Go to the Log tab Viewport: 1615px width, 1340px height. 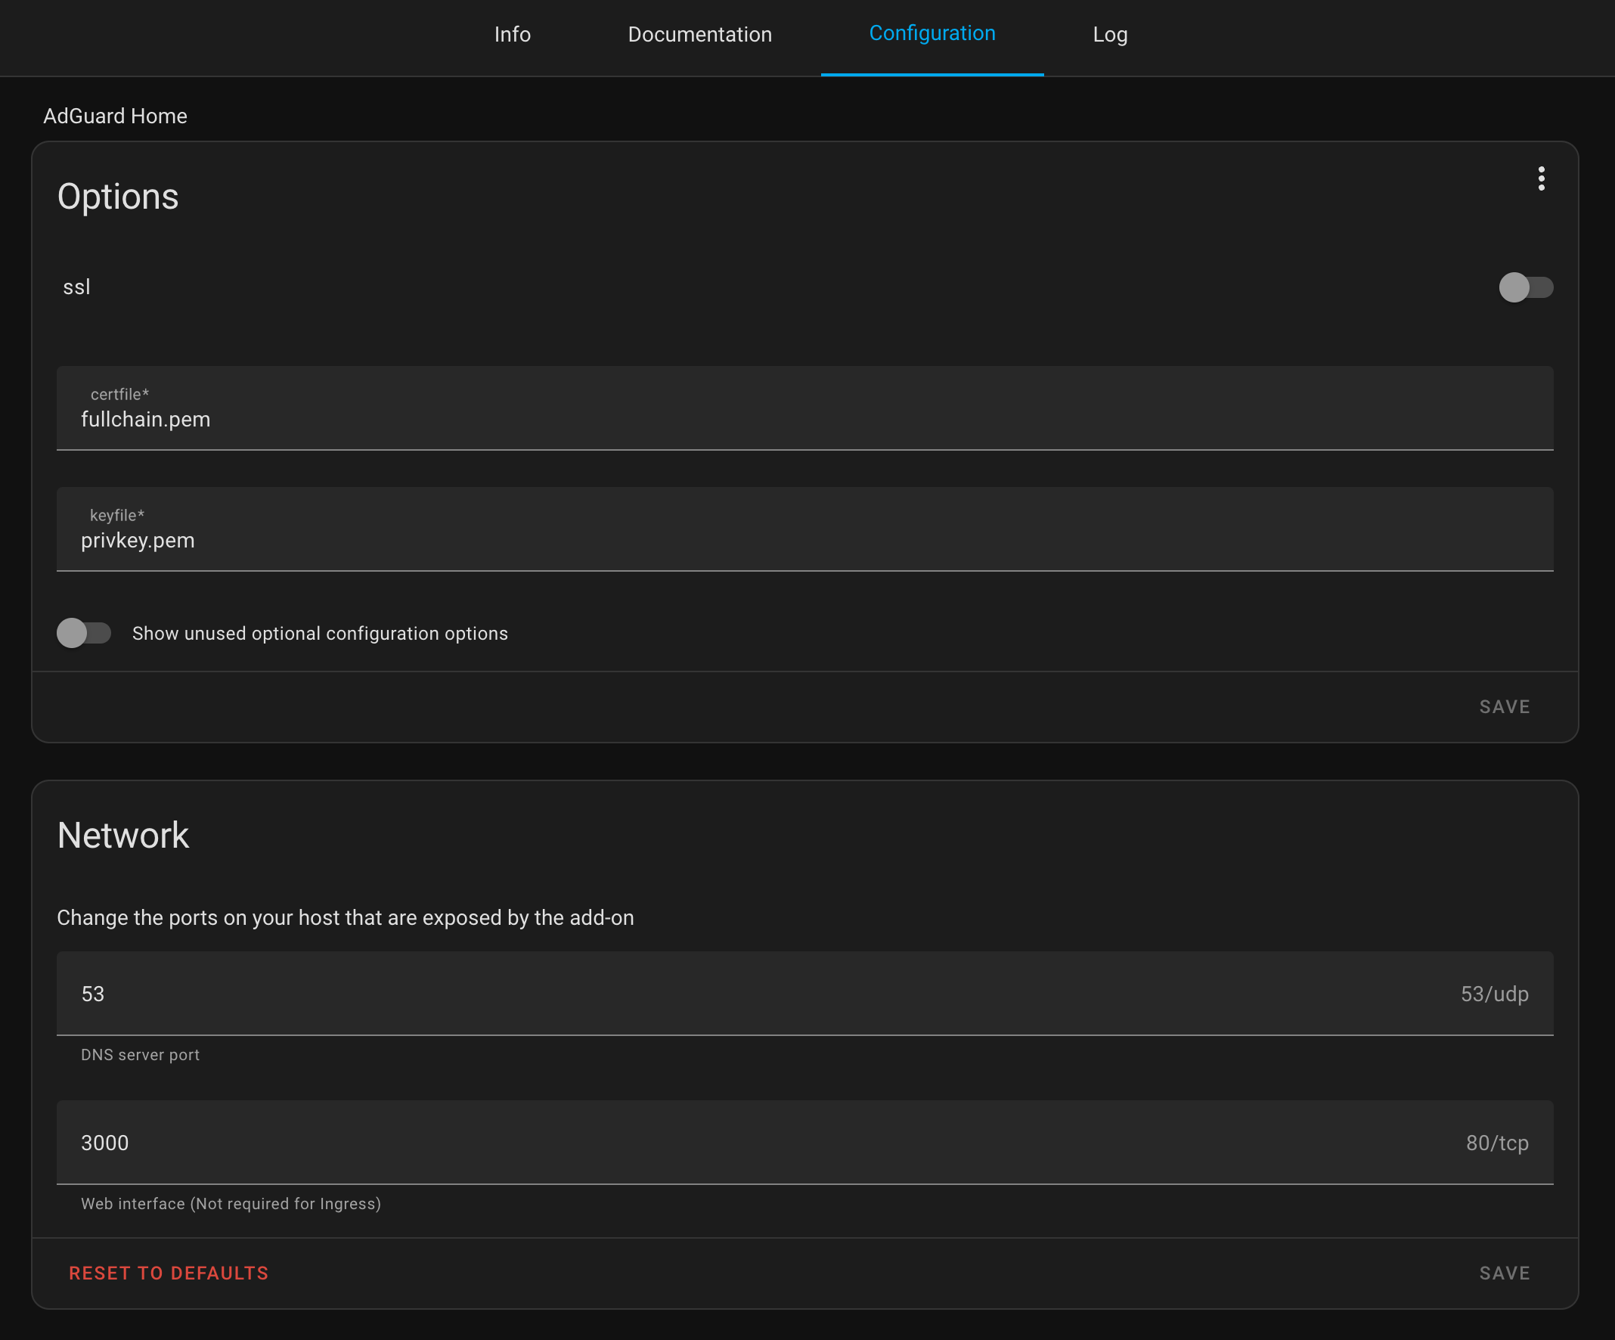click(1109, 35)
